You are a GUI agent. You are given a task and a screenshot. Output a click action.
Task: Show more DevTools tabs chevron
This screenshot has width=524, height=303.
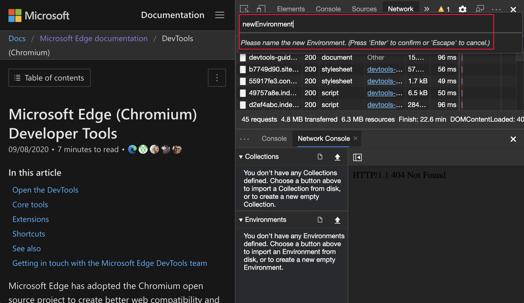click(427, 9)
